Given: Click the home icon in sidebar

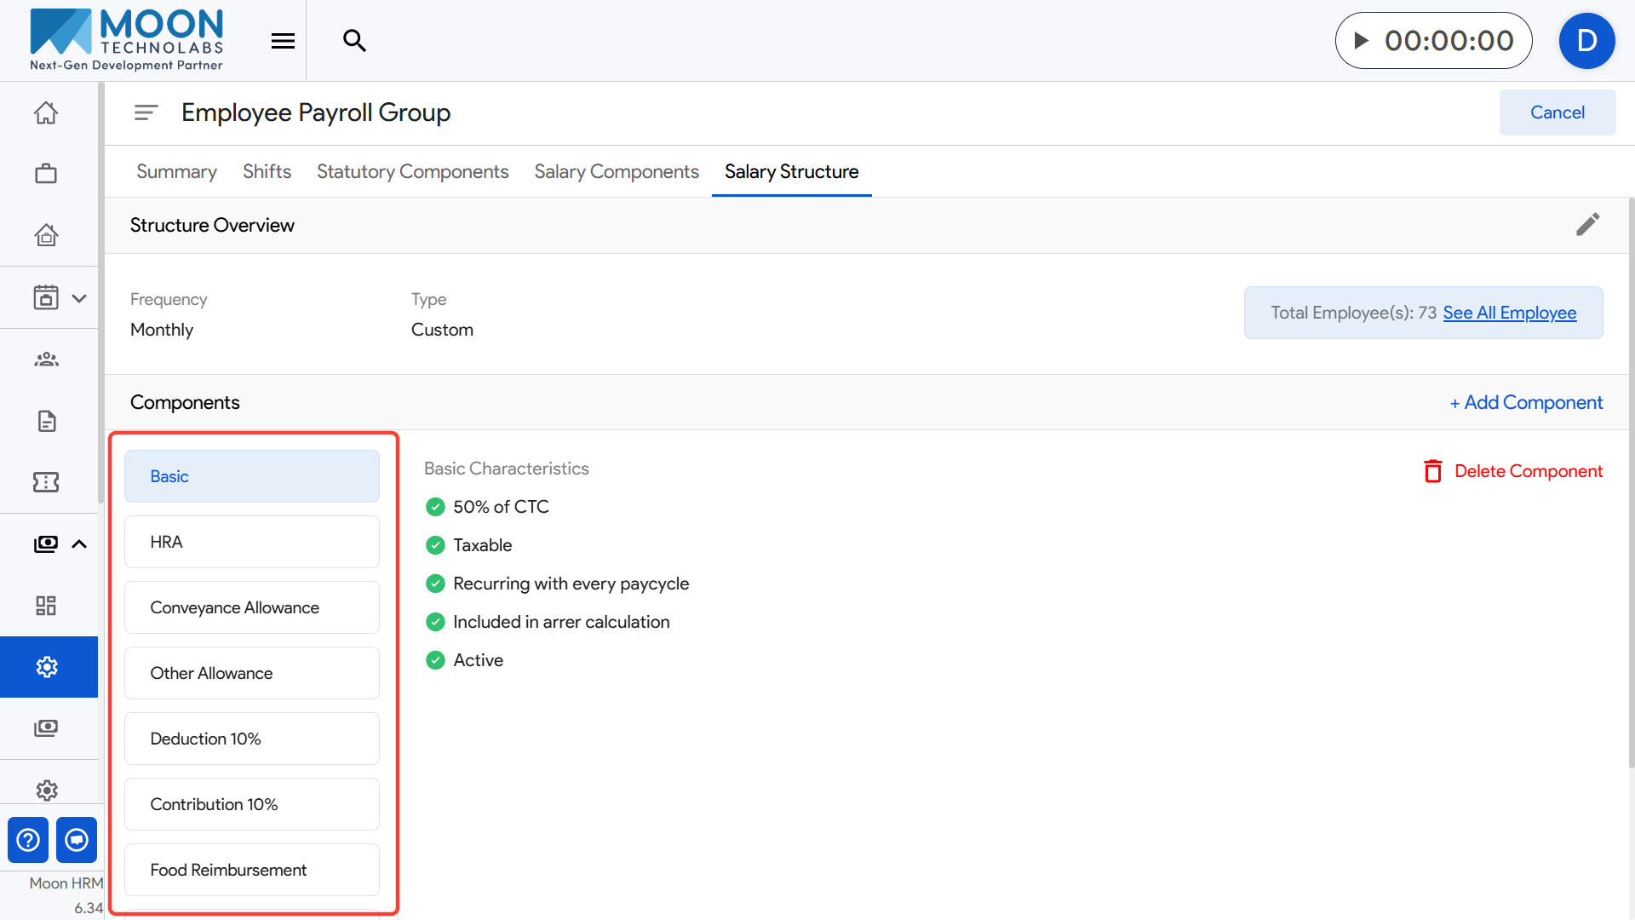Looking at the screenshot, I should pos(46,112).
